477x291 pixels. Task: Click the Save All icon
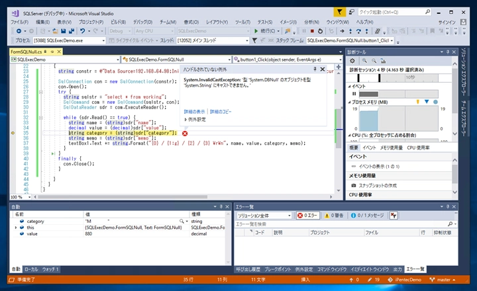[72, 31]
